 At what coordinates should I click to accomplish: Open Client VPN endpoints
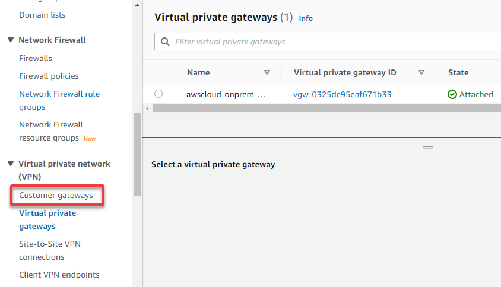pyautogui.click(x=59, y=275)
